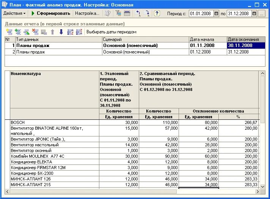Click the start period date field 01.01.2008

(x=201, y=14)
